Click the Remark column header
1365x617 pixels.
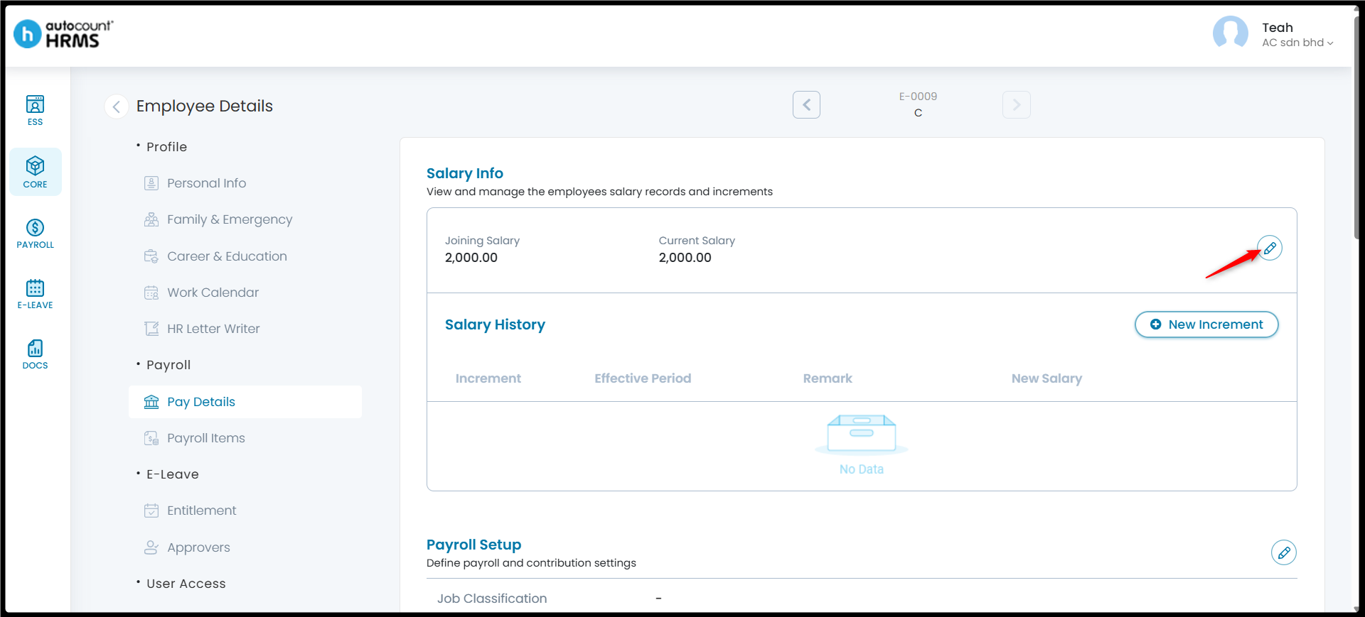pos(828,378)
